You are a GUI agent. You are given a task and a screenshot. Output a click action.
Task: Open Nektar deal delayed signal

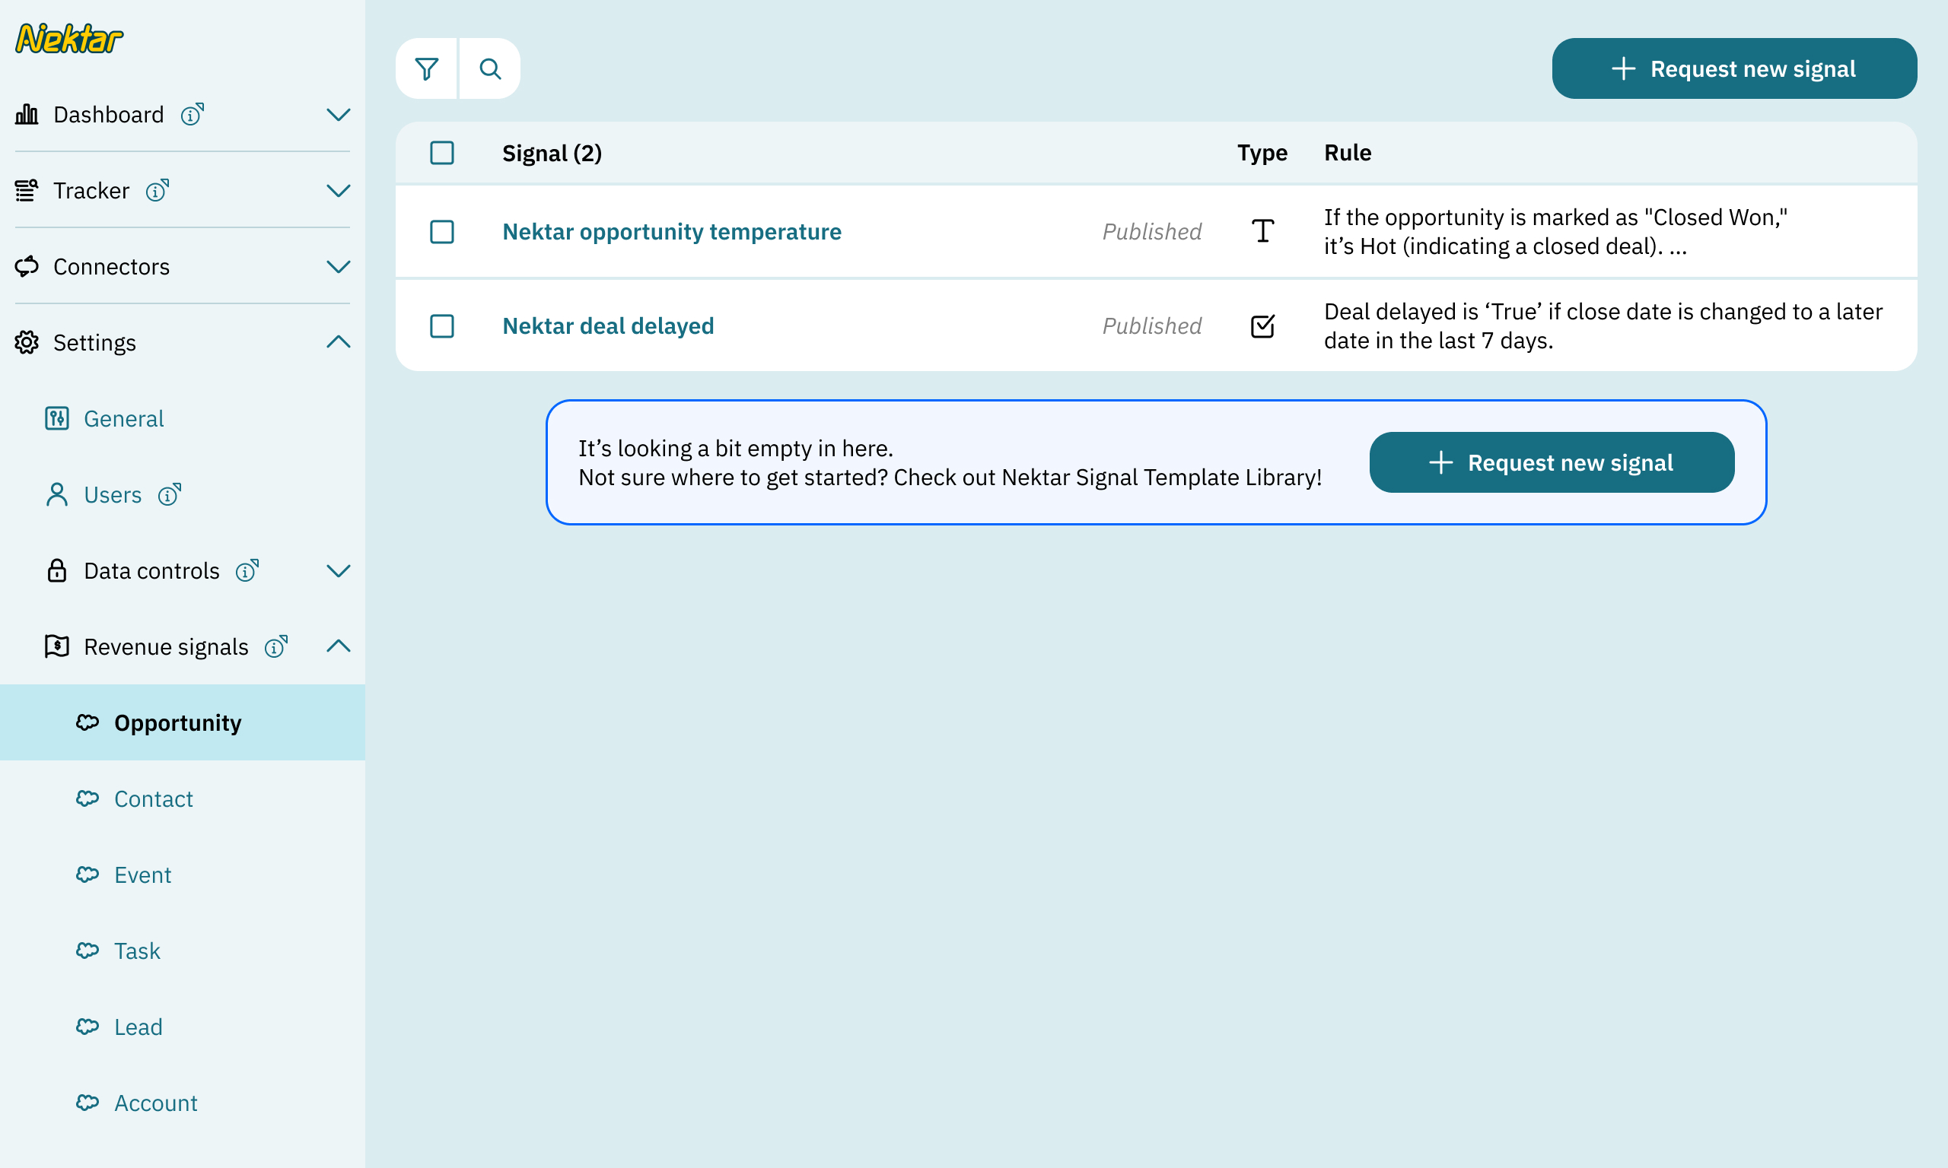coord(608,325)
